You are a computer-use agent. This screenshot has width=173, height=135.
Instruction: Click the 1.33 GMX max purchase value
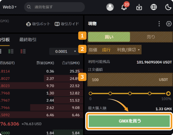click(164, 109)
